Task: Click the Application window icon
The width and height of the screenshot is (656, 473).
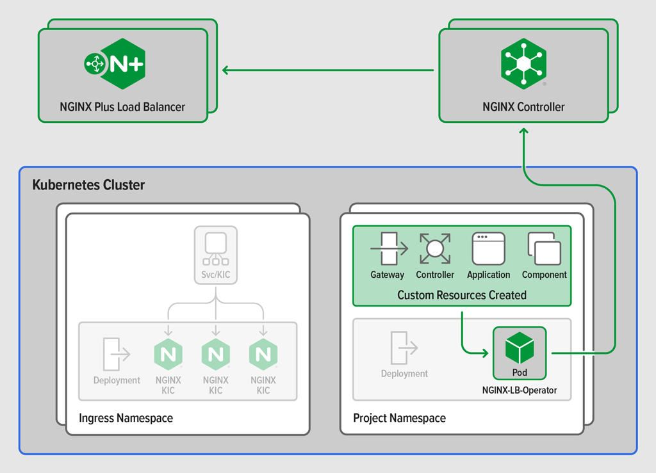Action: click(488, 249)
